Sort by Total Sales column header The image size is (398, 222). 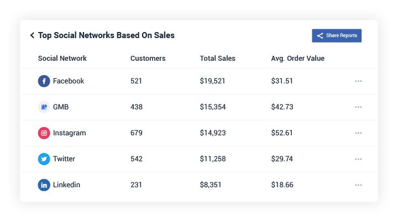(217, 59)
